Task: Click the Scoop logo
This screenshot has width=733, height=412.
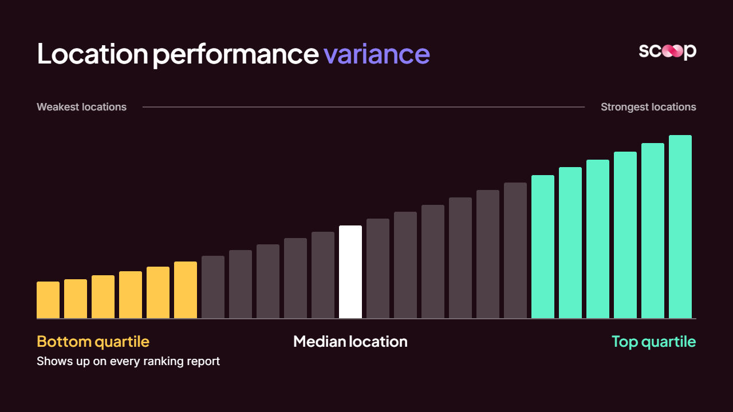Action: click(668, 51)
